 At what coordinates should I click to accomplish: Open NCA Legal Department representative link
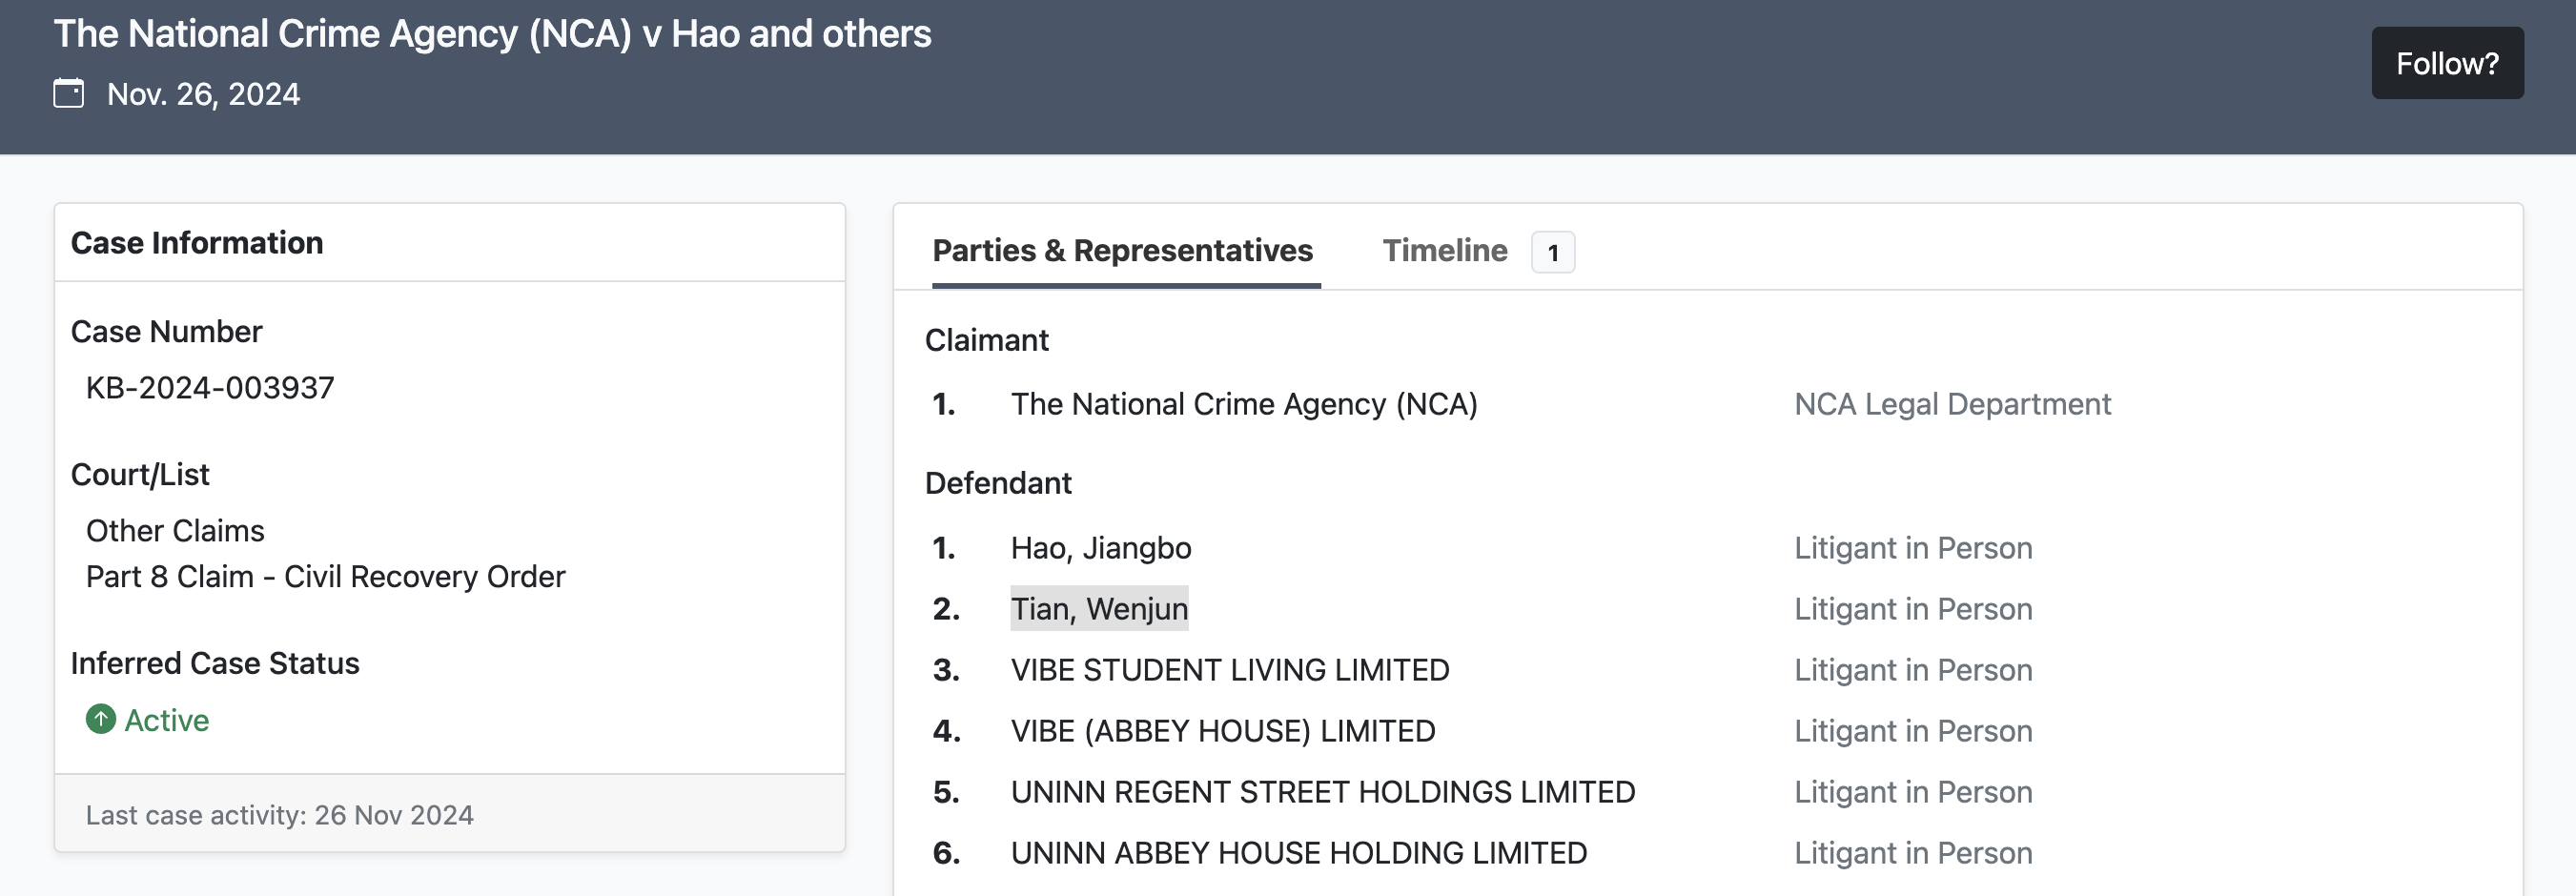1951,404
